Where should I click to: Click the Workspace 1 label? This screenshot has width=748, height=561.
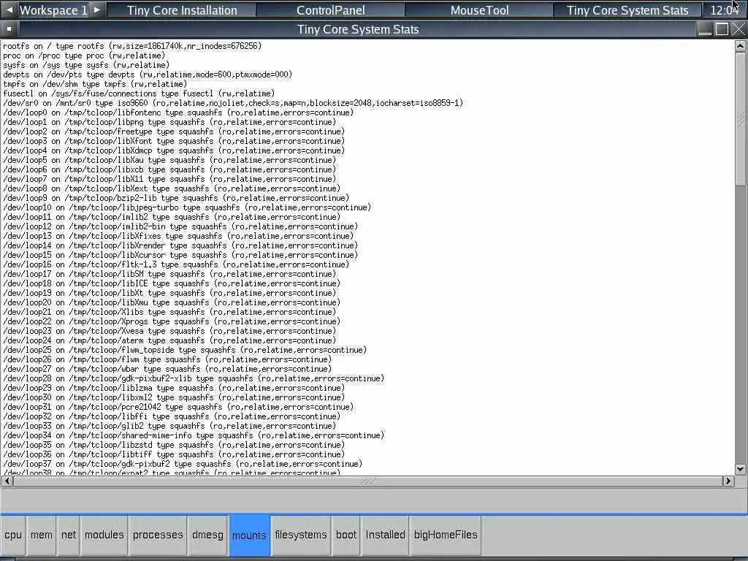[x=53, y=10]
